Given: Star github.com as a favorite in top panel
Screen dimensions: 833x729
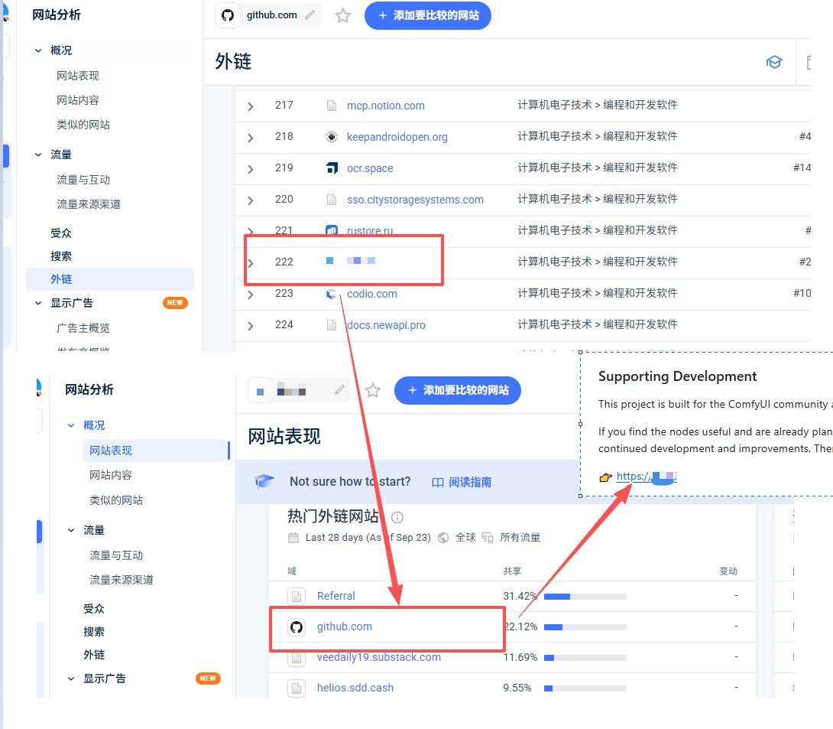Looking at the screenshot, I should pos(343,15).
